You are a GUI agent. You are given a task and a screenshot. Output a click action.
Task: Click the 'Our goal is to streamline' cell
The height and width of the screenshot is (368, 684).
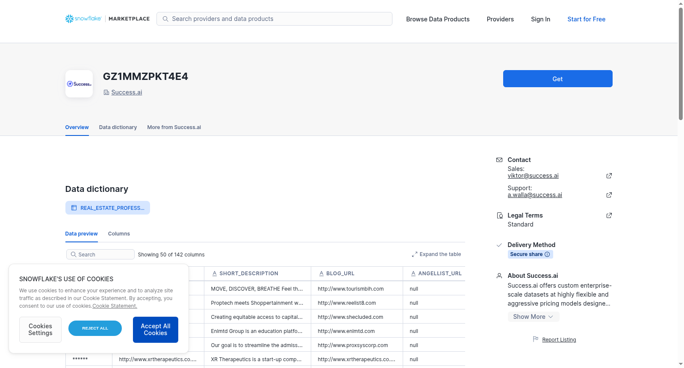(x=257, y=345)
